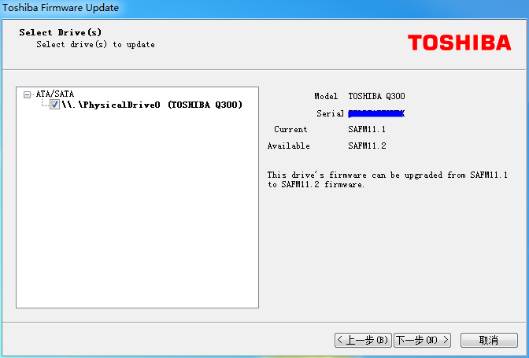529x358 pixels.
Task: Click the Available firmware value SAFM11.2
Action: coord(367,146)
